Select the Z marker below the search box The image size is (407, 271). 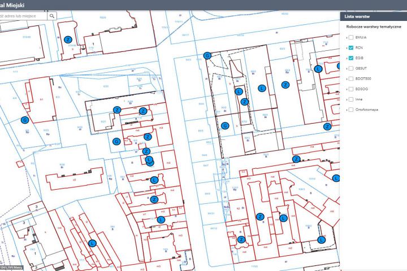click(x=68, y=40)
